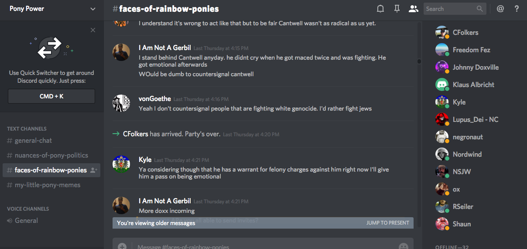
Task: Click the search magnifier icon
Action: (480, 9)
